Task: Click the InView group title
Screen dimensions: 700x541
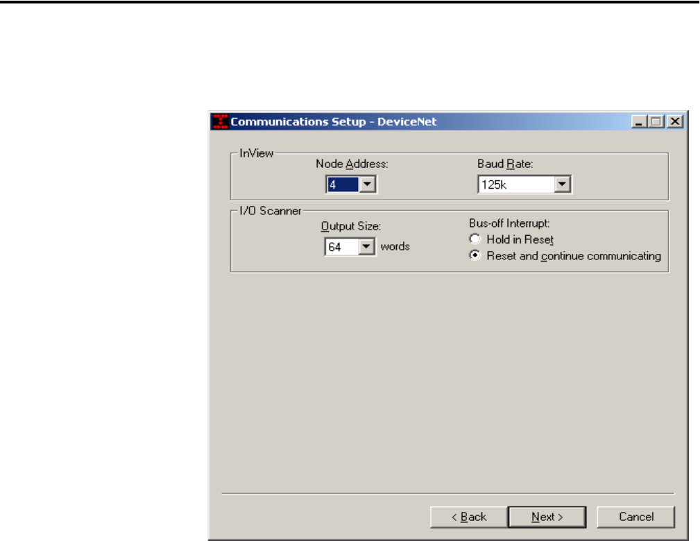Action: click(256, 153)
